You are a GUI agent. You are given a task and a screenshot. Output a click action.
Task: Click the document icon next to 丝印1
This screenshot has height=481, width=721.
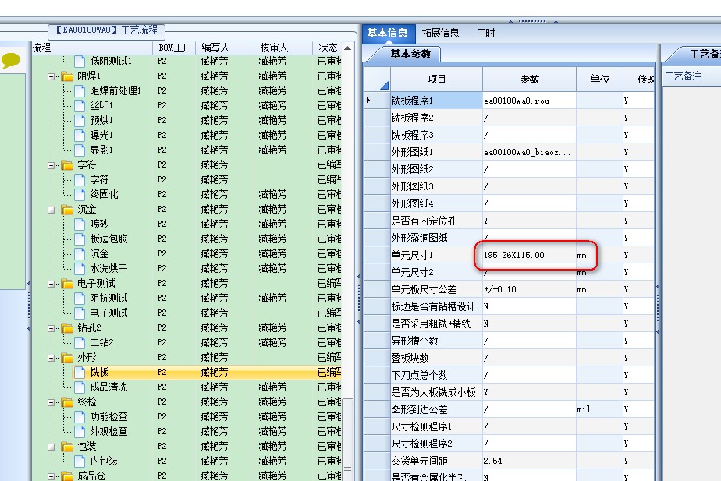pyautogui.click(x=80, y=106)
